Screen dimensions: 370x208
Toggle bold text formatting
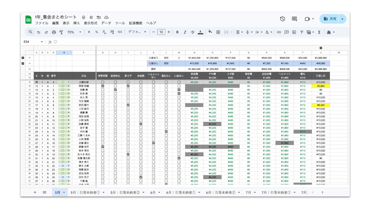[x=177, y=32]
